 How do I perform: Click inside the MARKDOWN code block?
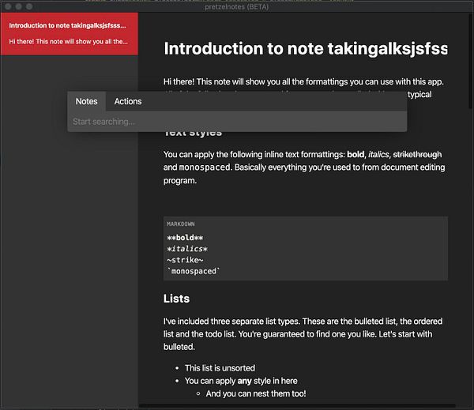(x=306, y=249)
